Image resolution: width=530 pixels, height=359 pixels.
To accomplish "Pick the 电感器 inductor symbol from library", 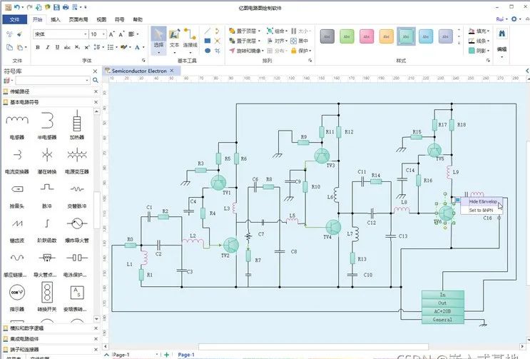I will click(17, 125).
